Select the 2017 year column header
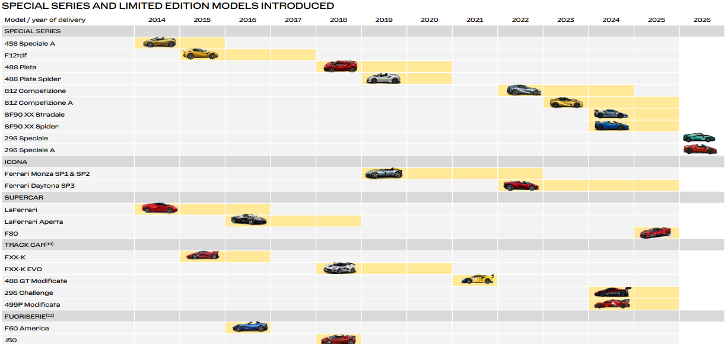This screenshot has width=728, height=344. pos(293,20)
